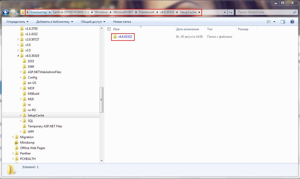Image resolution: width=300 pixels, height=179 pixels.
Task: Tick the select-all checkbox beside Имя
Action: 109,29
